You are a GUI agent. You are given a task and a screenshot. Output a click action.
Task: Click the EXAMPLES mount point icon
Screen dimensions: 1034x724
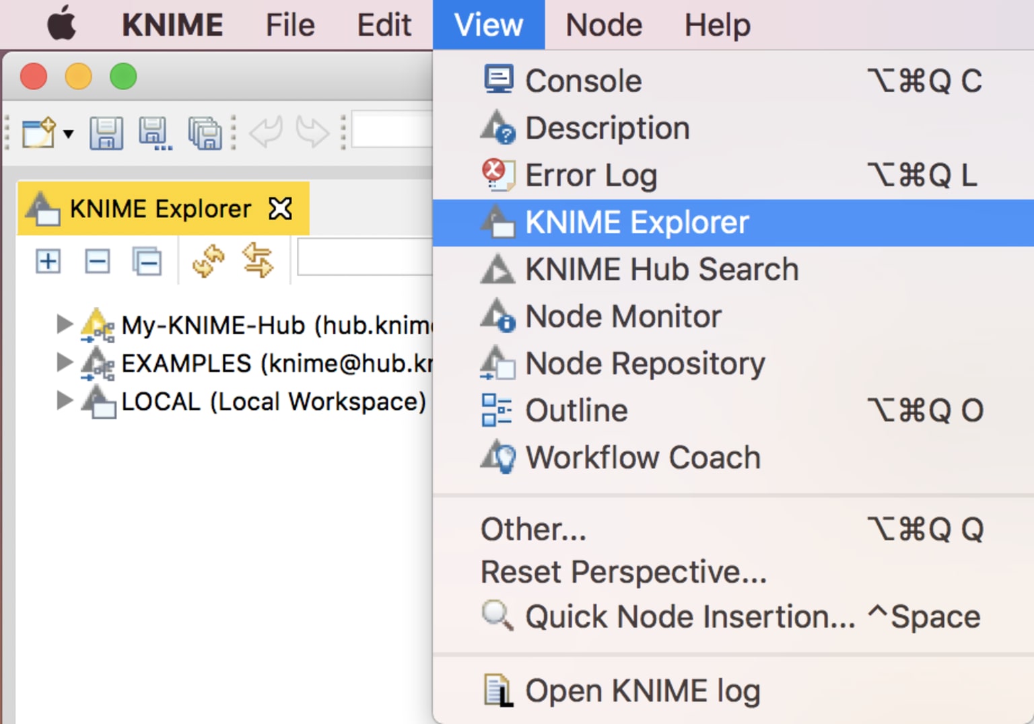(98, 363)
